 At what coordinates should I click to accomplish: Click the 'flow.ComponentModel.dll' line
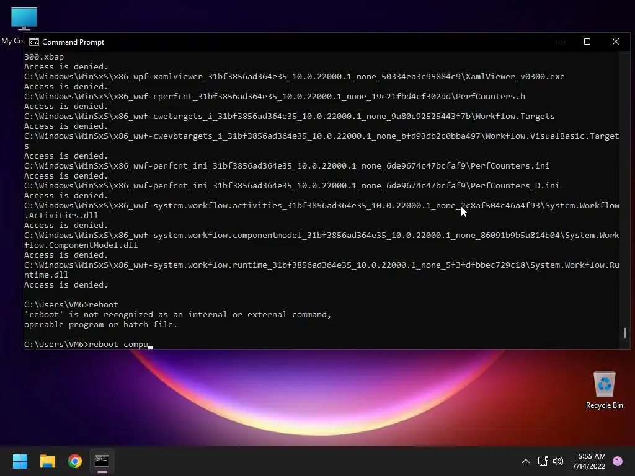coord(81,245)
